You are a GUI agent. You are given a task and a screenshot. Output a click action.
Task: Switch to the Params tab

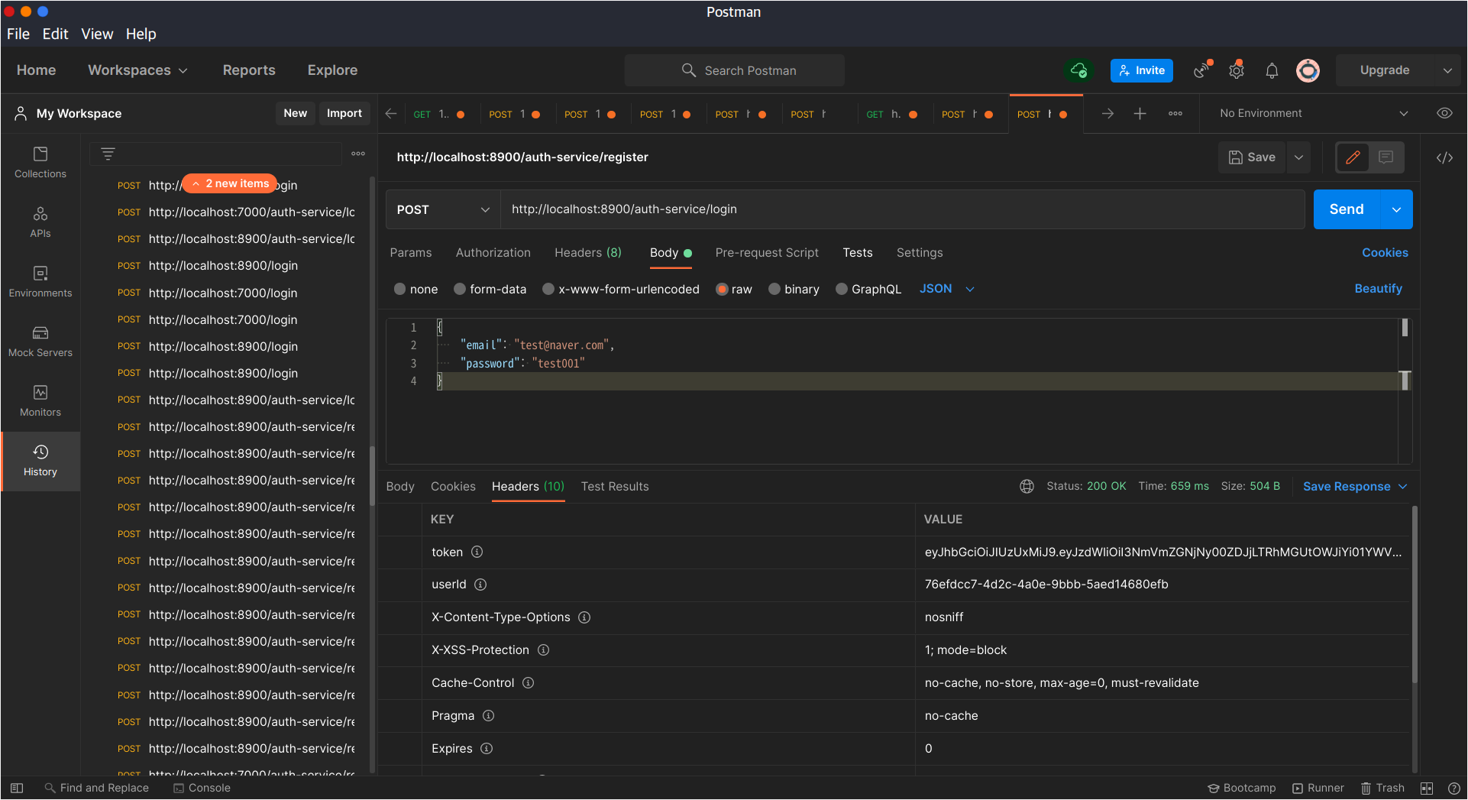point(411,252)
